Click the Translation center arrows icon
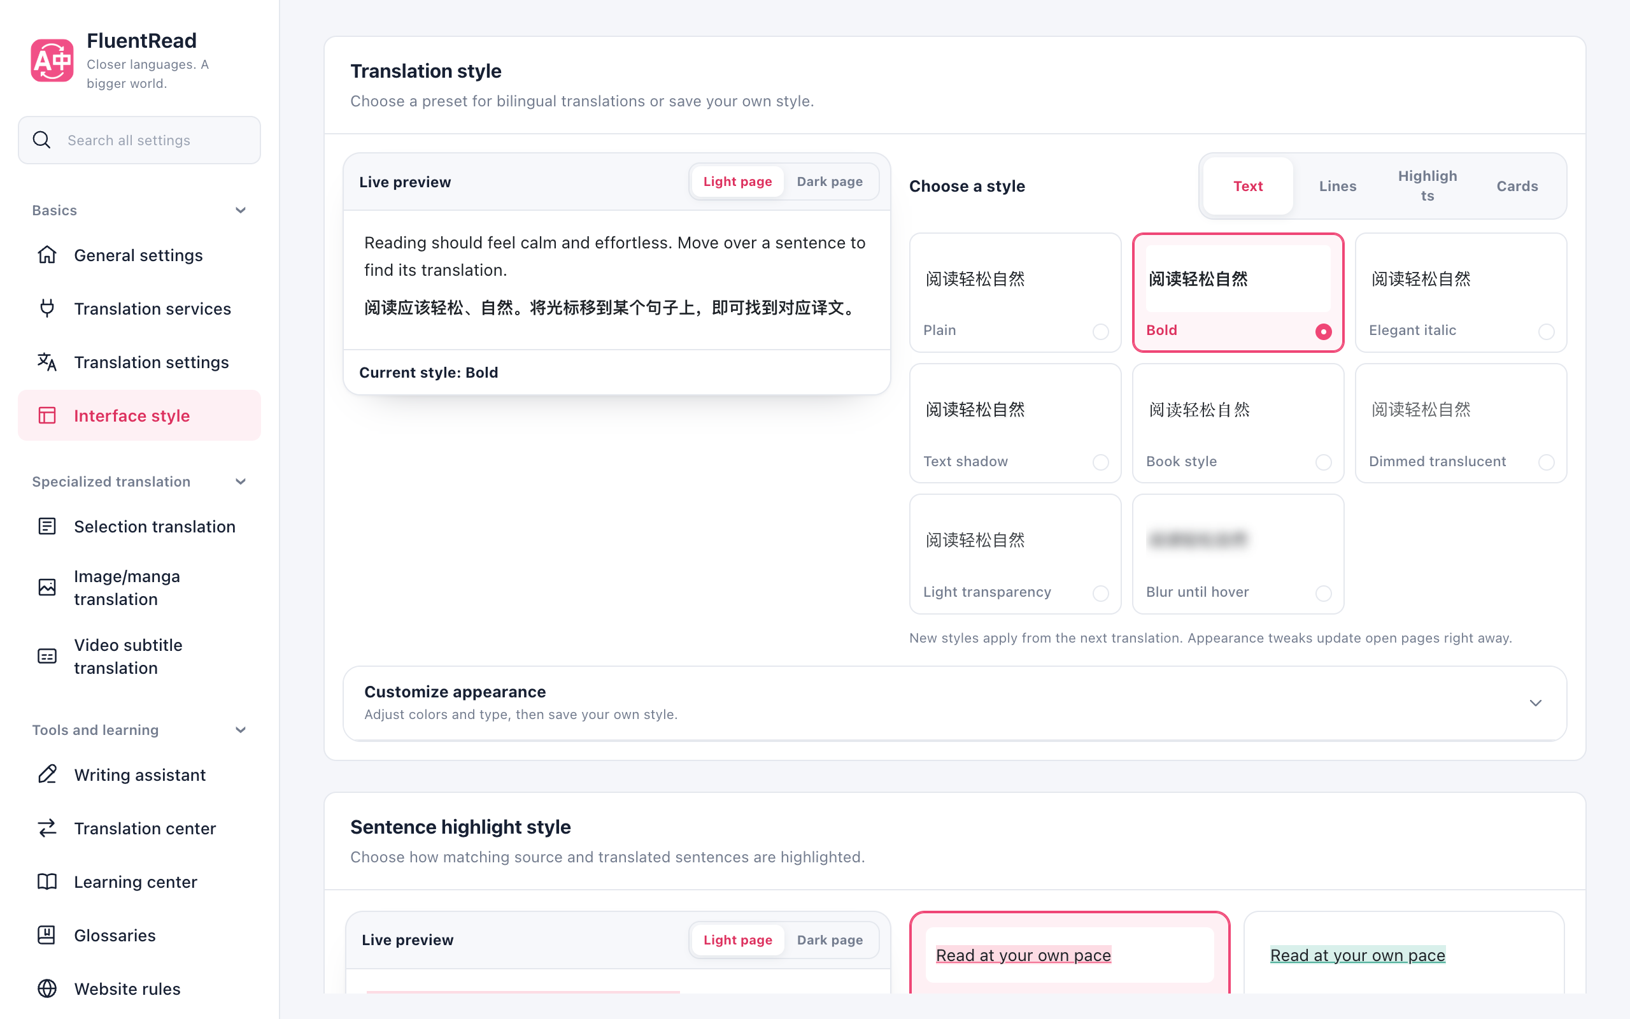This screenshot has width=1630, height=1019. click(47, 827)
